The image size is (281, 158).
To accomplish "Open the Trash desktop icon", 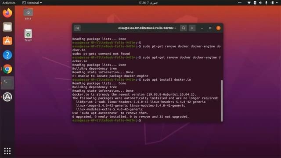I will tap(28, 35).
